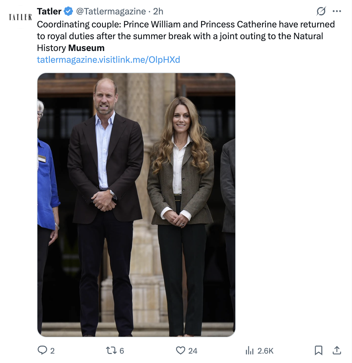This screenshot has height=363, width=352.
Task: Click the reply speech bubble icon
Action: click(42, 350)
